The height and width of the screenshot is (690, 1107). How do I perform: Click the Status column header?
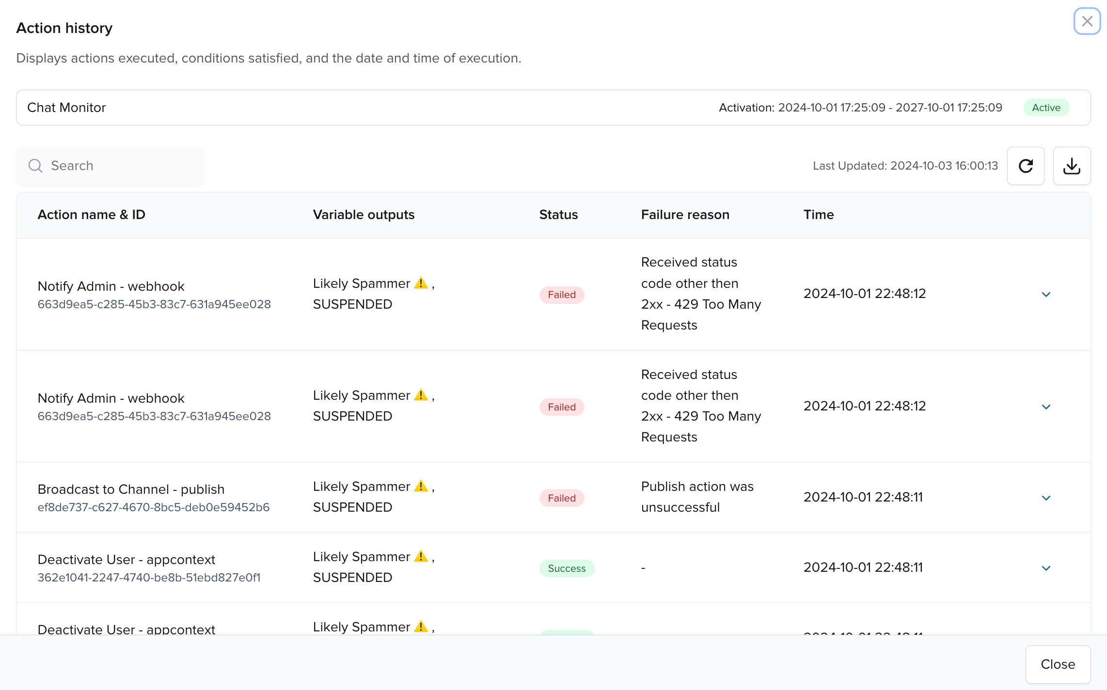point(558,215)
